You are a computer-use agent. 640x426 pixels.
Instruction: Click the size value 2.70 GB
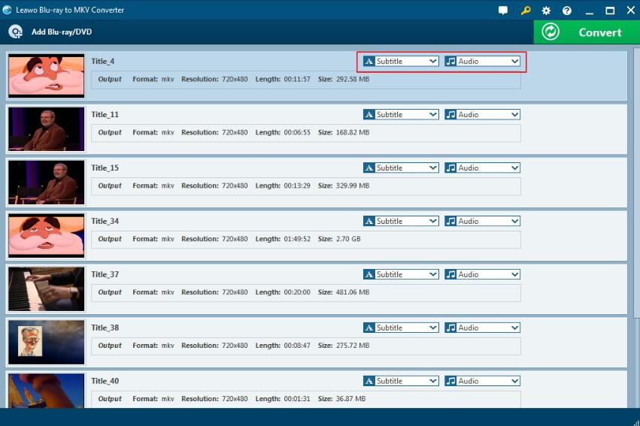[348, 239]
